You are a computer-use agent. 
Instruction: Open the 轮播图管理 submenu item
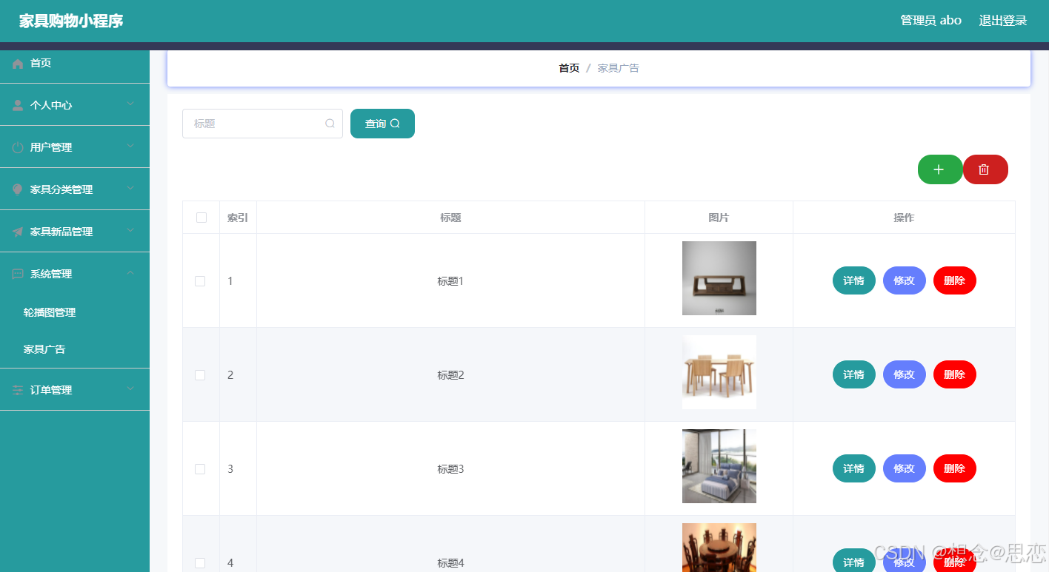[x=75, y=312]
